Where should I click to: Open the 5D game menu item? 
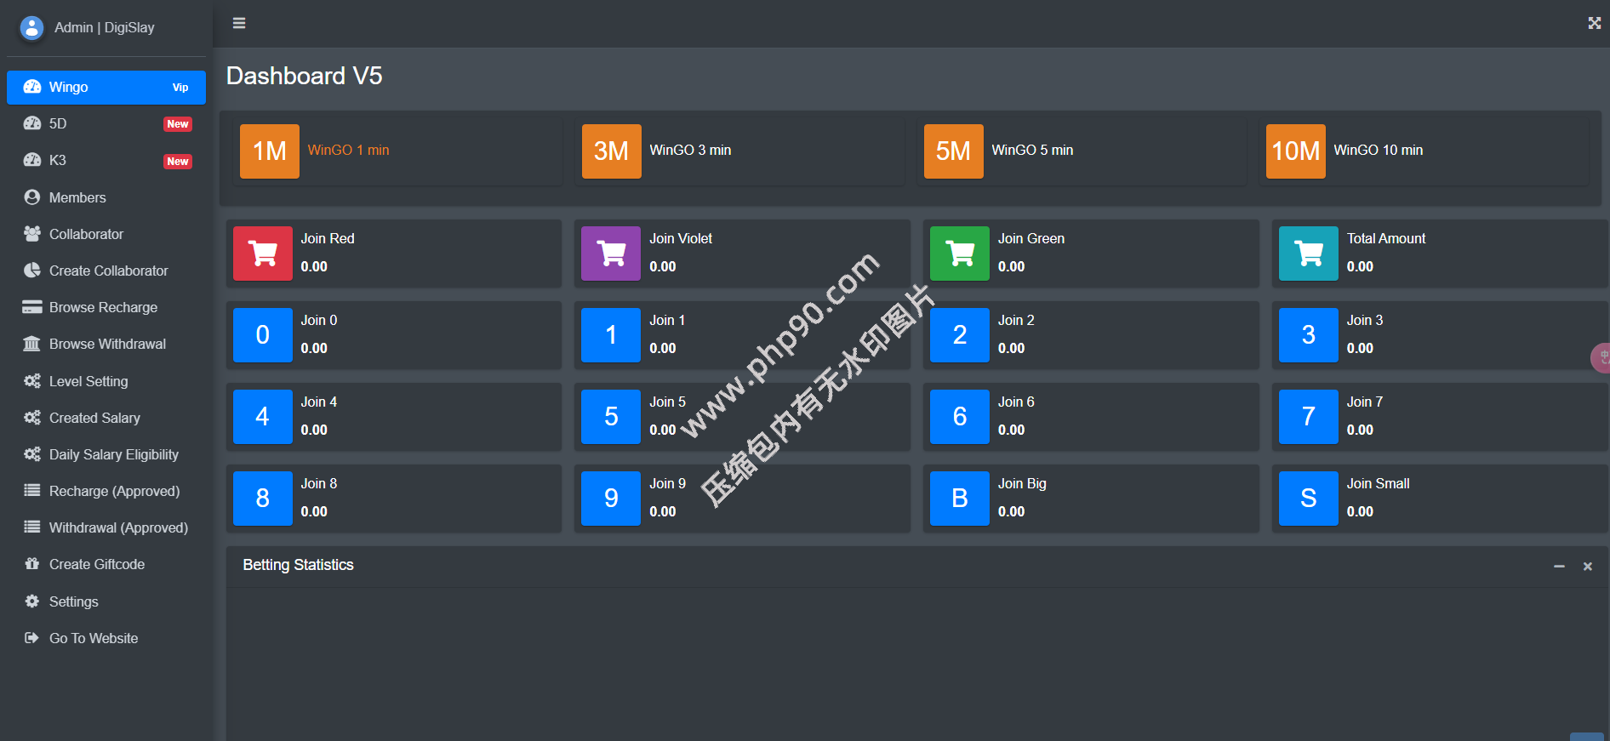[x=58, y=124]
